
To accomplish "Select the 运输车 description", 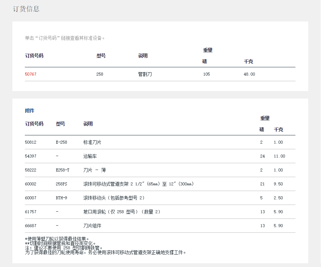I will (x=90, y=156).
